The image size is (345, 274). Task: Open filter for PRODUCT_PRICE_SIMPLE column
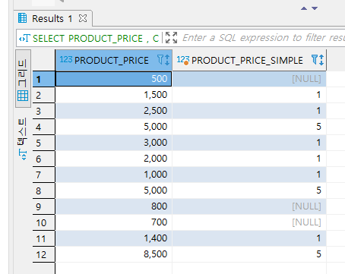pyautogui.click(x=315, y=60)
